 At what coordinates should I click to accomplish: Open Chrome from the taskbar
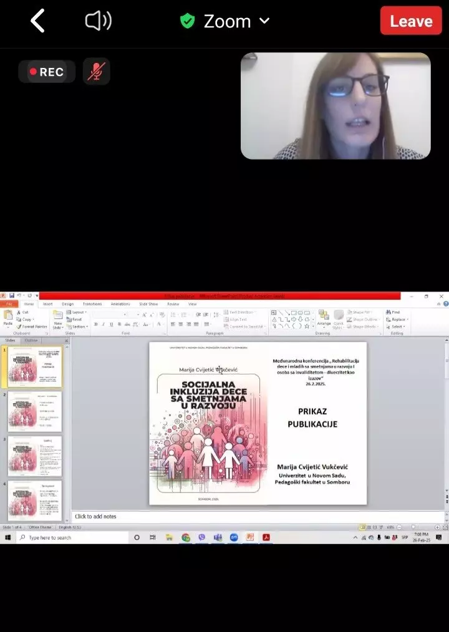coord(186,537)
